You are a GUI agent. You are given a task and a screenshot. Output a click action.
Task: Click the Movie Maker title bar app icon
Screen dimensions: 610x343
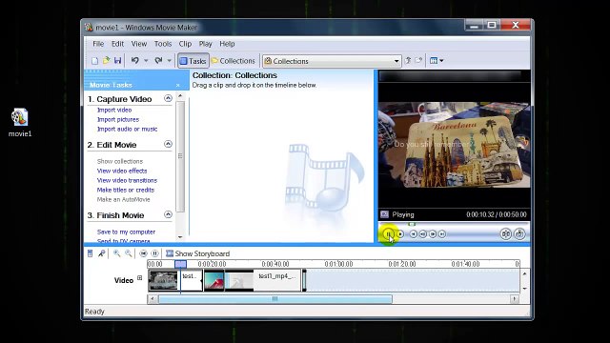(89, 27)
